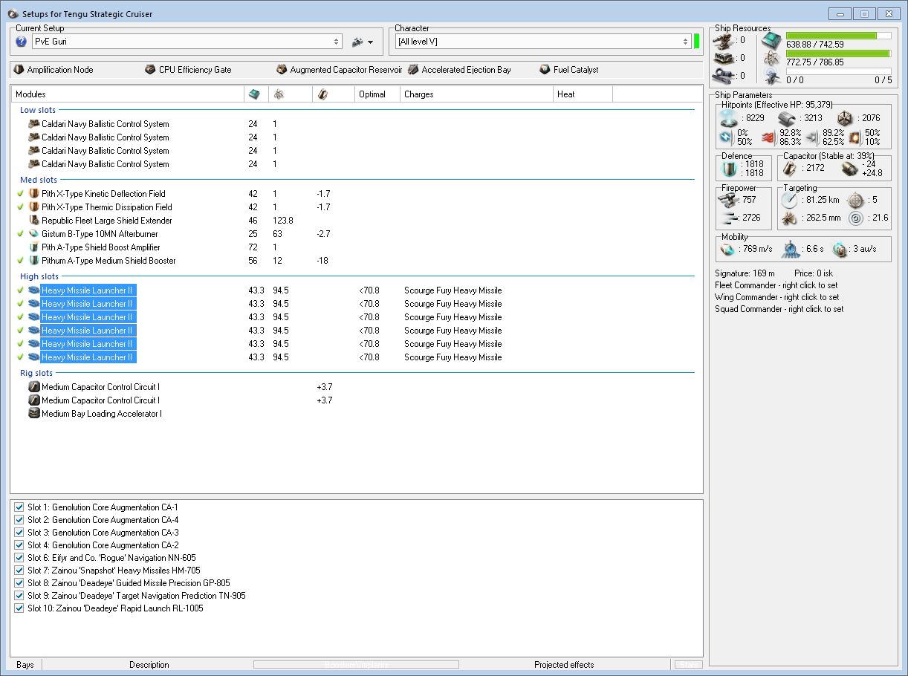Click the Amplification Node subsystem icon
The height and width of the screenshot is (676, 908).
[19, 69]
